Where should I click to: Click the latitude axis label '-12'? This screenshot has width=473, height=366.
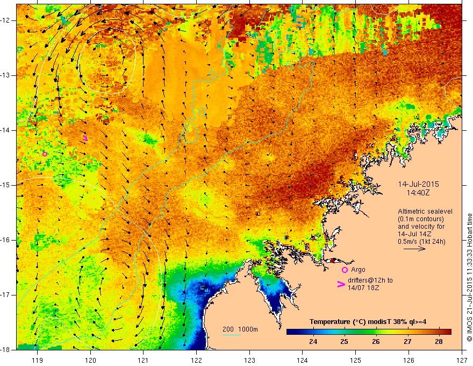pos(5,20)
